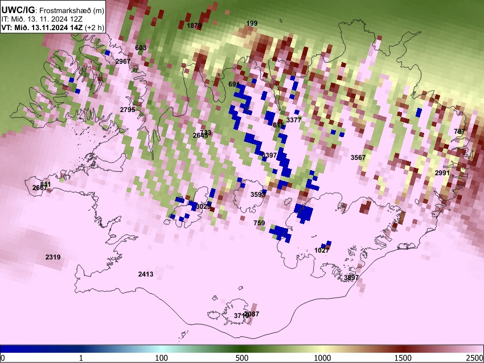Click the map value 2413

[146, 274]
